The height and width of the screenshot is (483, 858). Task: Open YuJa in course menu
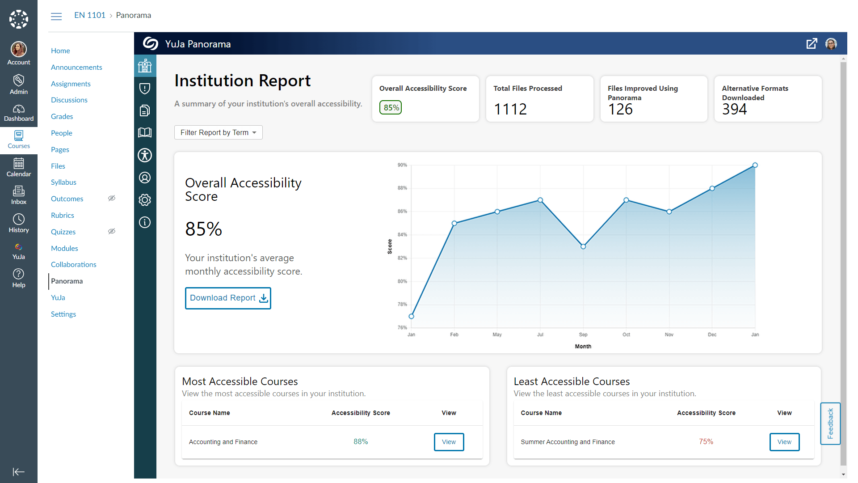[58, 297]
